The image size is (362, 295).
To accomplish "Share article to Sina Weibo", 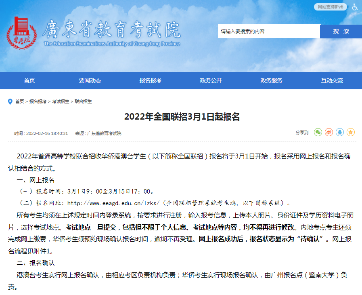I will (x=329, y=132).
